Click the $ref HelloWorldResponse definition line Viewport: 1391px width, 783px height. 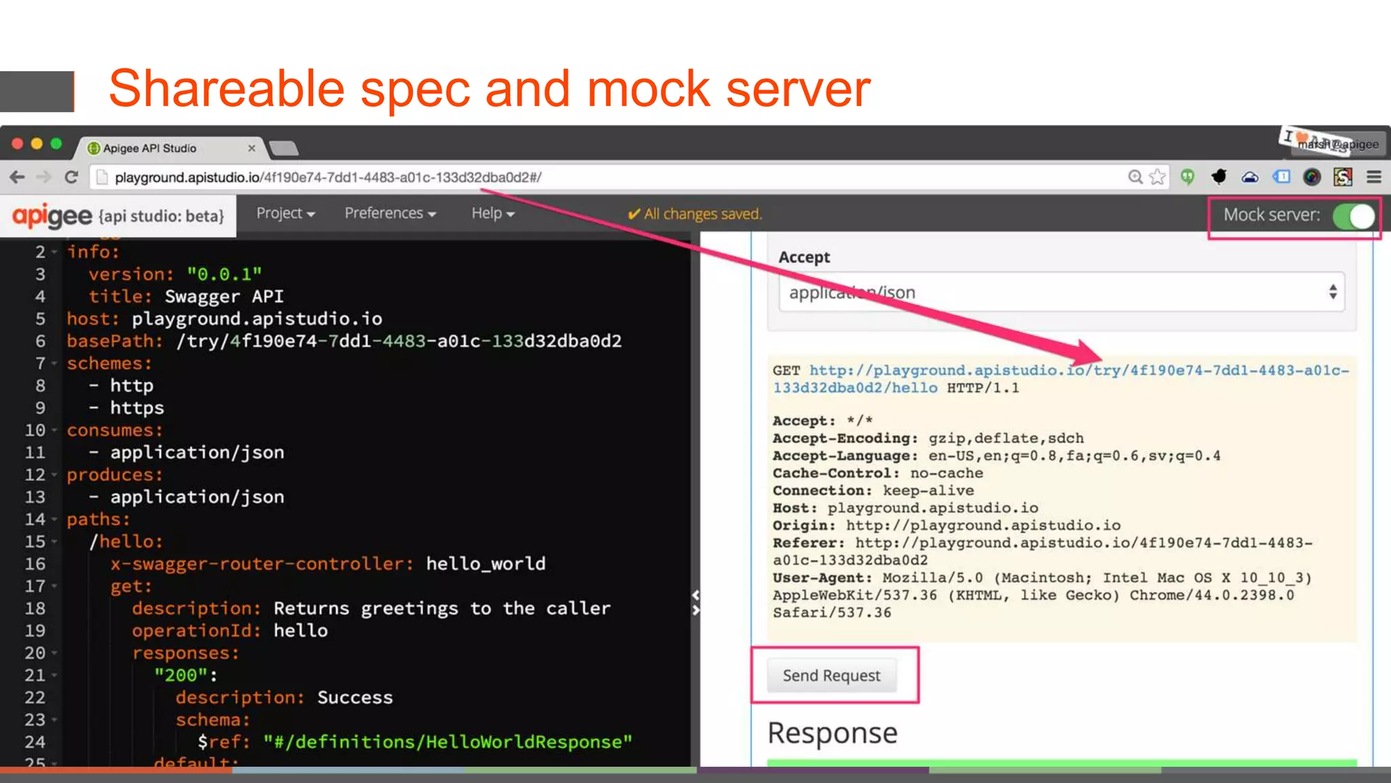415,742
